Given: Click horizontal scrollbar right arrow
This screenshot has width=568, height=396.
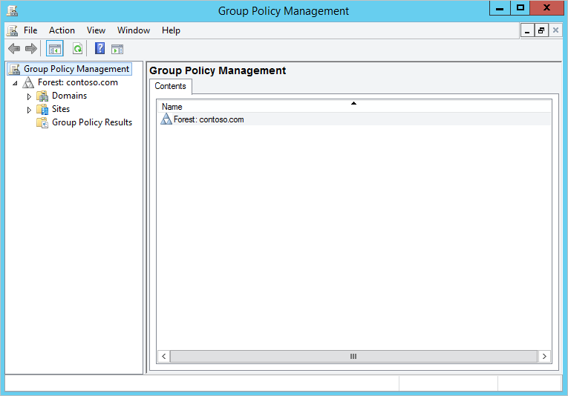Looking at the screenshot, I should [x=544, y=356].
